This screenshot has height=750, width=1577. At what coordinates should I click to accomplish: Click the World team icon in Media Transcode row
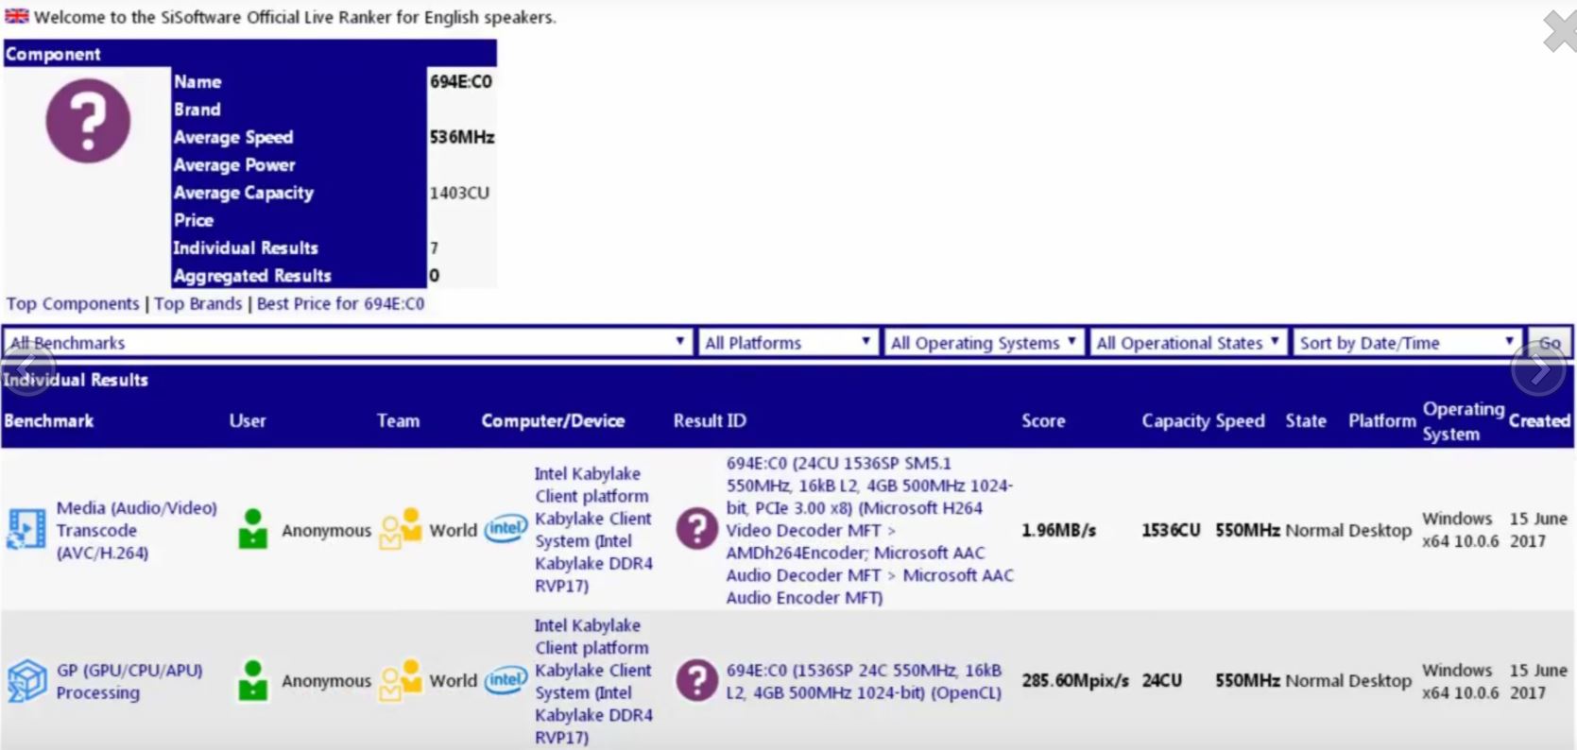[x=401, y=529]
